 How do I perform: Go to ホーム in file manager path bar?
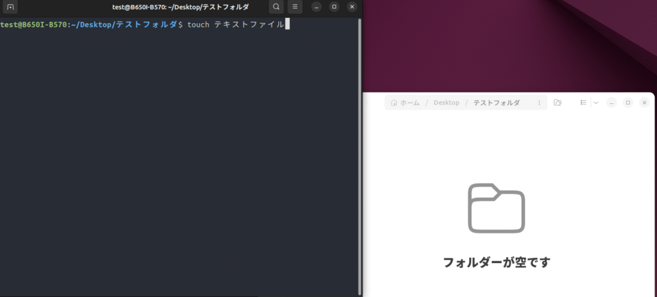tap(405, 103)
